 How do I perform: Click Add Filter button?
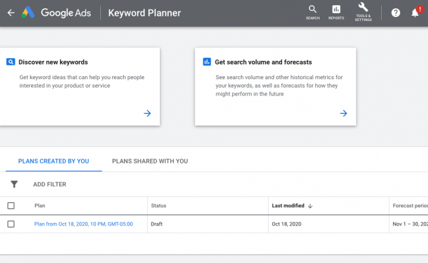tap(49, 184)
